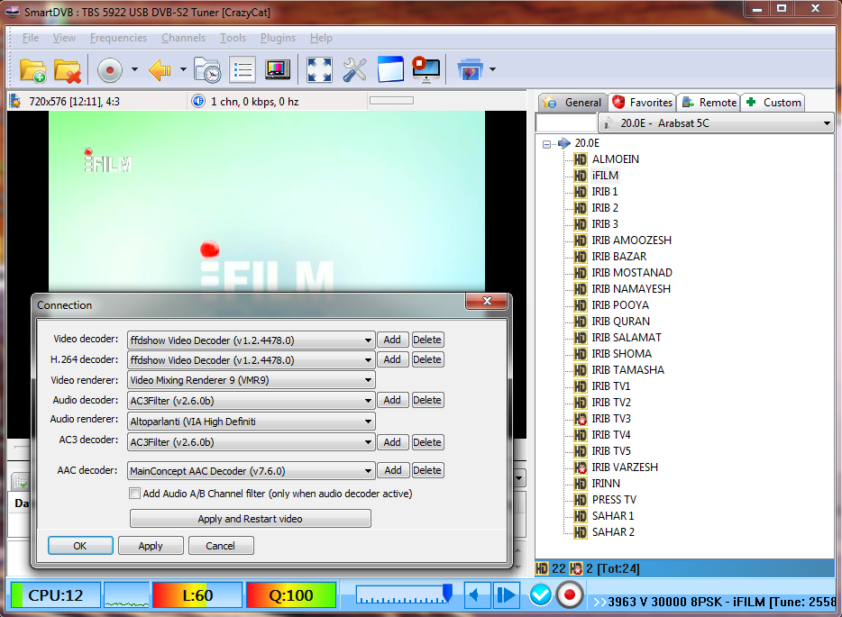This screenshot has width=842, height=617.
Task: Open the scheduler folder-clock icon
Action: (x=207, y=70)
